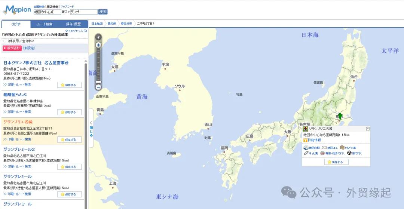Click reset arrow beside 全てのジャンル
Screen dimensions: 404x209
[86, 31]
